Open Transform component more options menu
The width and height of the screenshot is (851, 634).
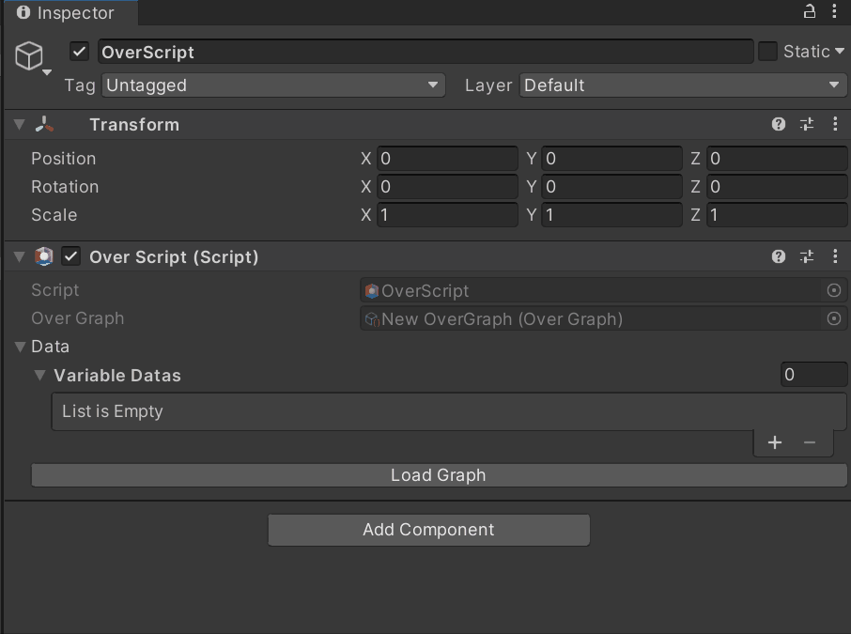(x=835, y=124)
